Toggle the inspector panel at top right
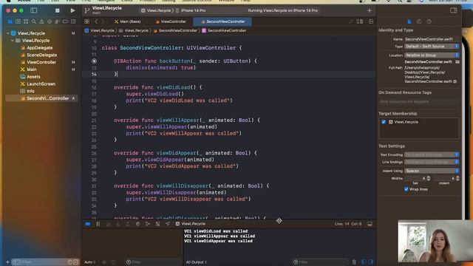This screenshot has width=473, height=266. click(x=453, y=10)
